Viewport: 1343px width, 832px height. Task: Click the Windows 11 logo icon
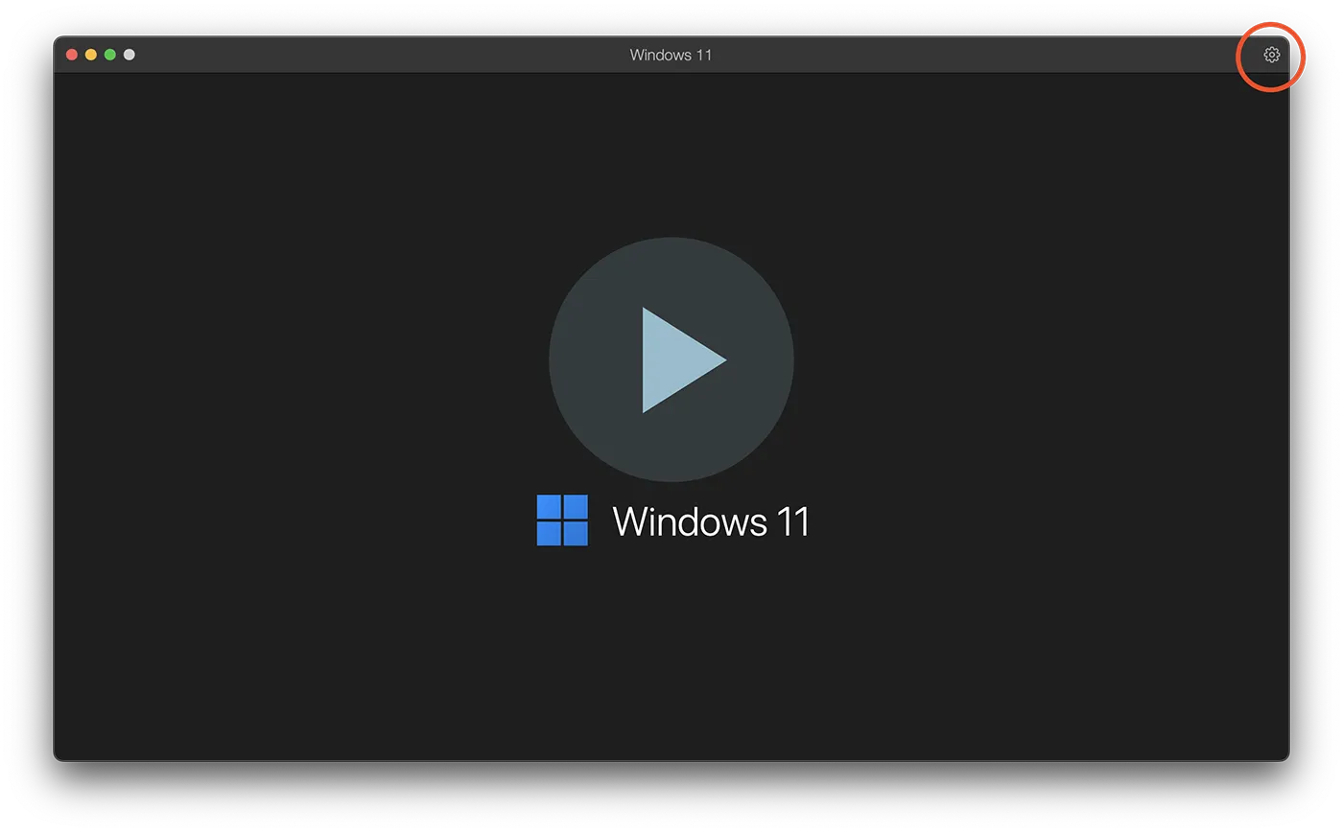562,520
